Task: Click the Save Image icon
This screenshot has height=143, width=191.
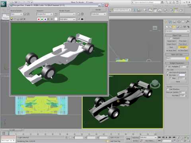Action: point(12,19)
